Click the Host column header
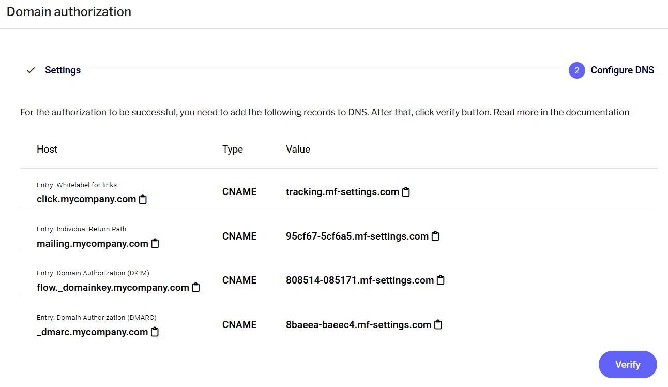 (x=47, y=149)
